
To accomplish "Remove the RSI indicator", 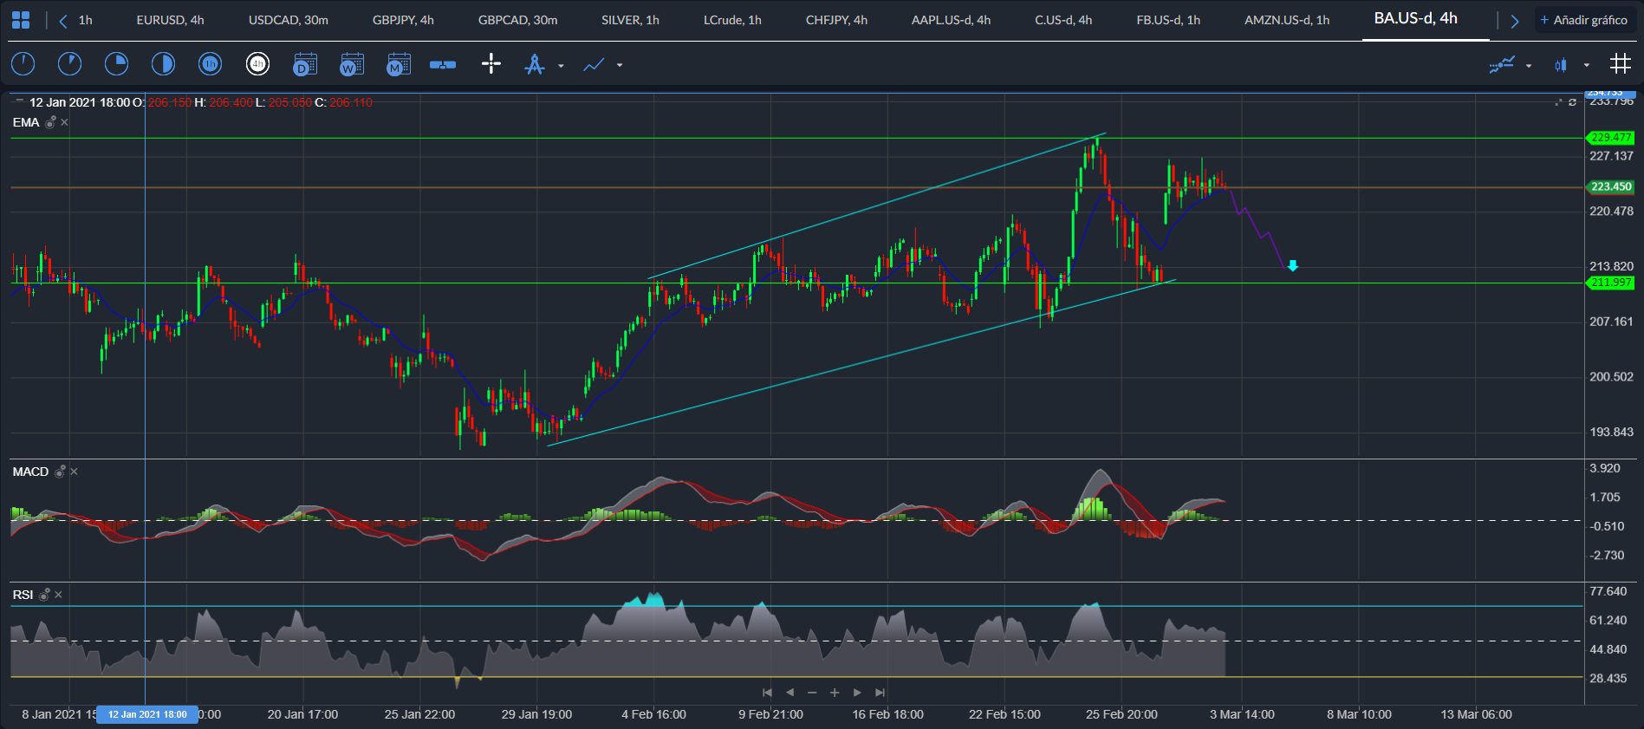I will (x=59, y=595).
